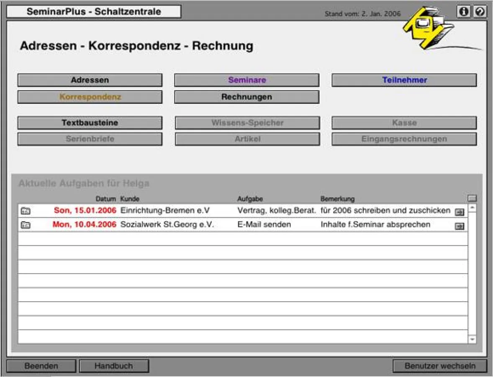Open the Seminare module
Viewport: 493px width, 377px height.
point(246,80)
